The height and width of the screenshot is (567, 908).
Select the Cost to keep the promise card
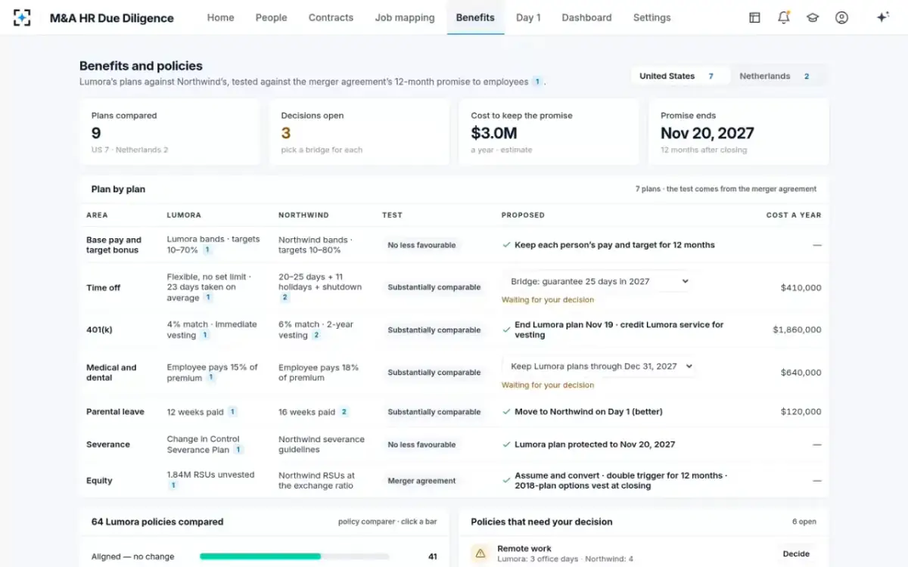pos(549,132)
